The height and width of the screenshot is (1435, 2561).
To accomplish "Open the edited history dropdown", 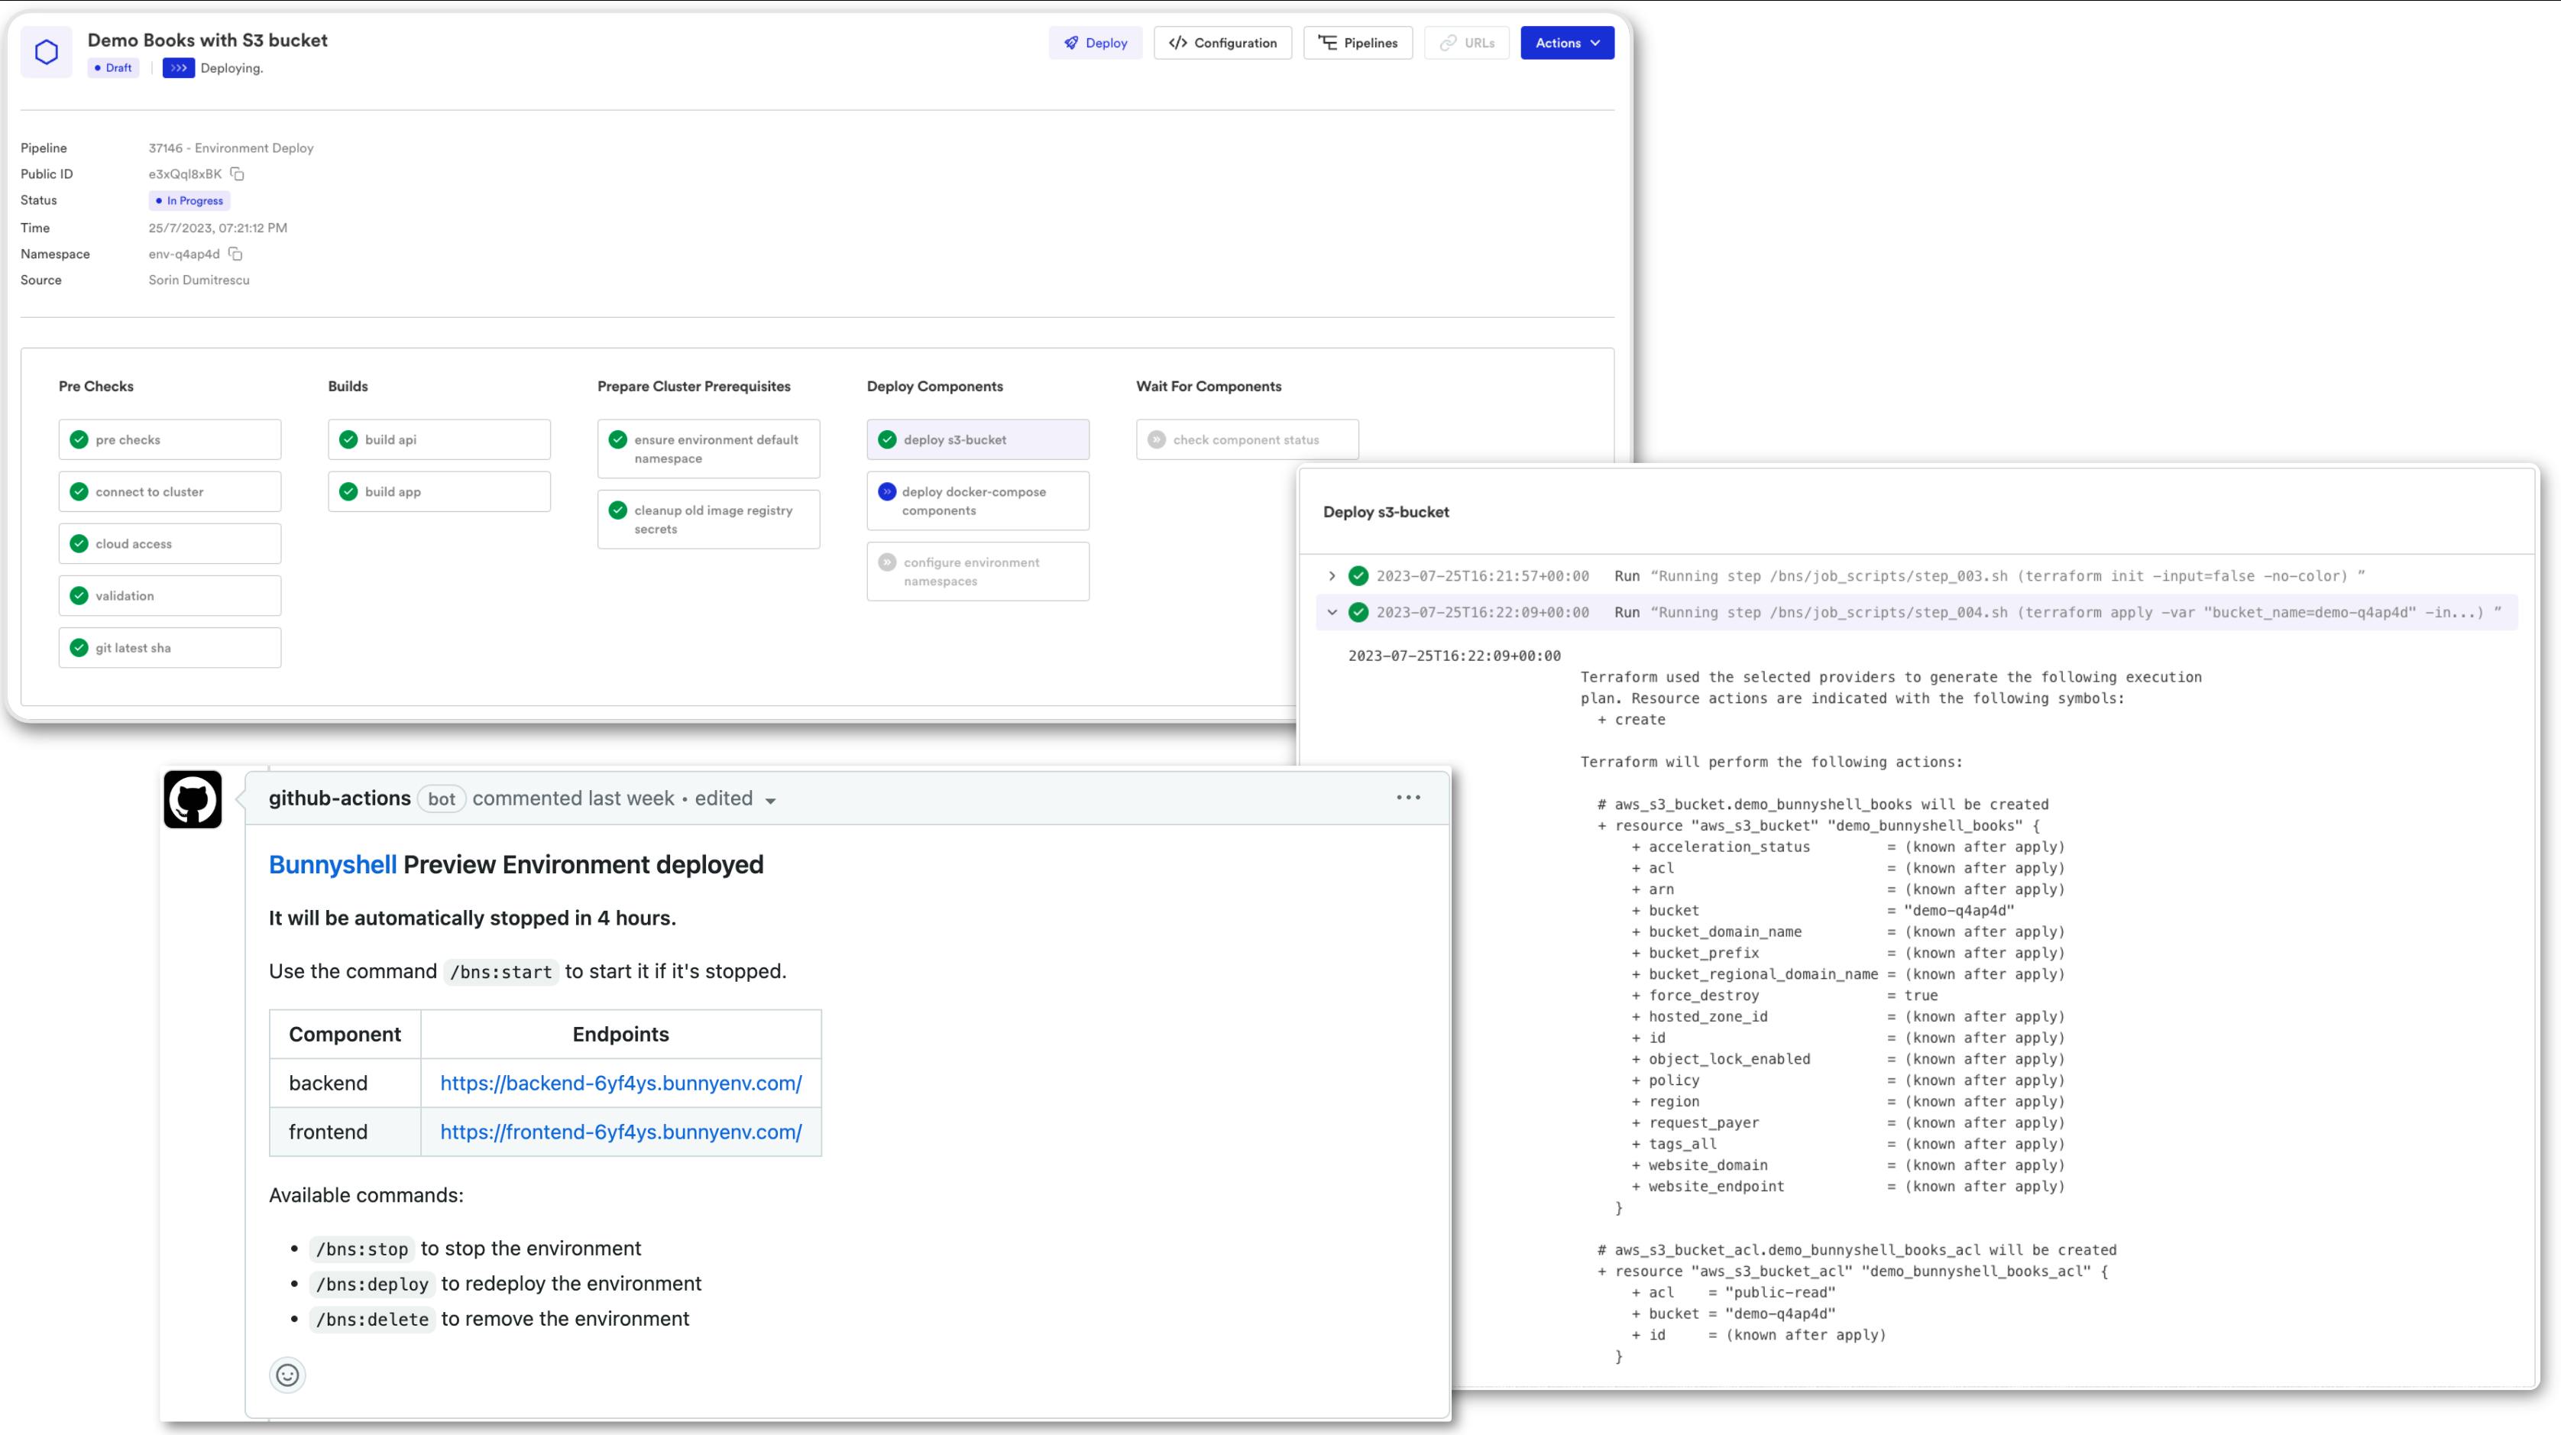I will 769,801.
